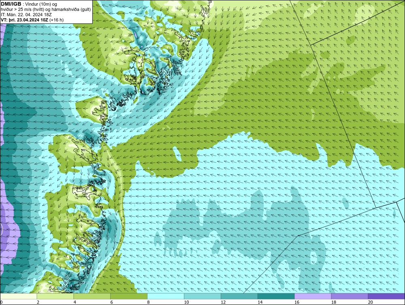405x305 pixels.
Task: Click the legend scale label 14
Action: [x=260, y=302]
